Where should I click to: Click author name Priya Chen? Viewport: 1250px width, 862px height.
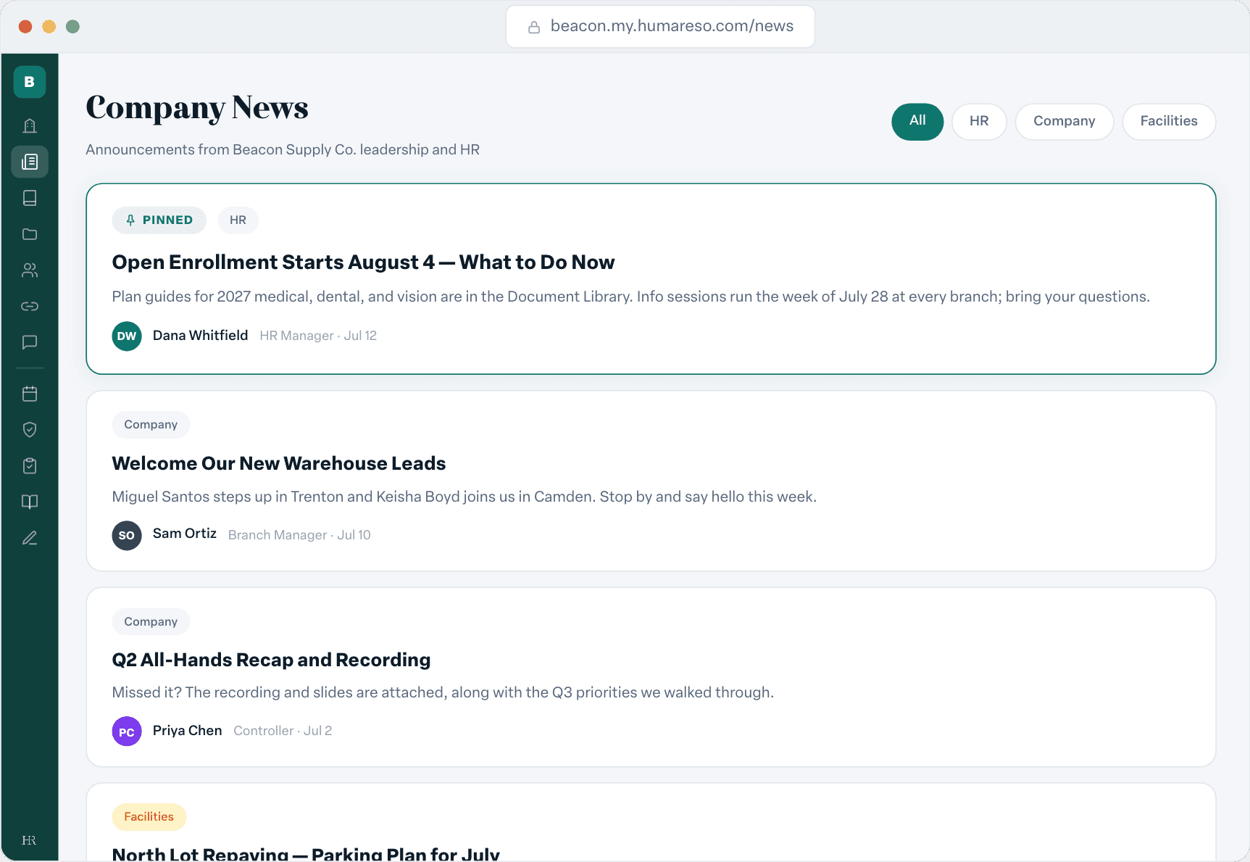coord(187,730)
